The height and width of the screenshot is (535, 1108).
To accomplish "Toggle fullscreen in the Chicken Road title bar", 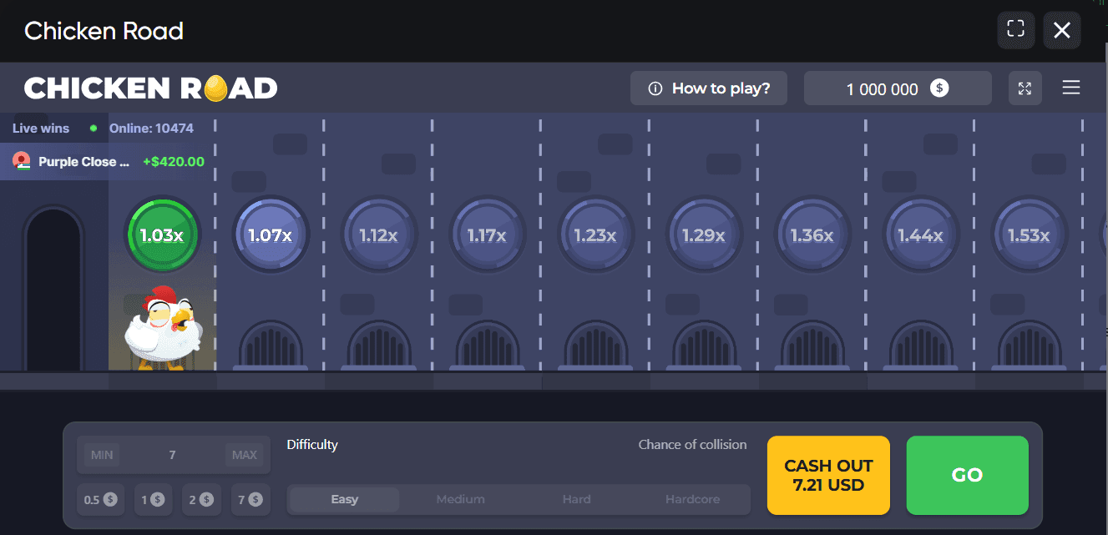I will point(1015,30).
